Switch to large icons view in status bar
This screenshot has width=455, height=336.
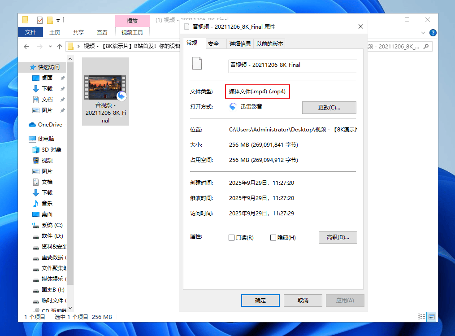[431, 317]
